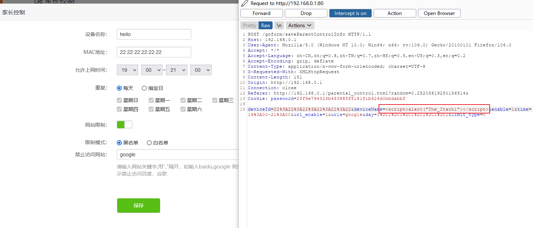This screenshot has width=533, height=228.
Task: Open the Action menu button
Action: [395, 13]
